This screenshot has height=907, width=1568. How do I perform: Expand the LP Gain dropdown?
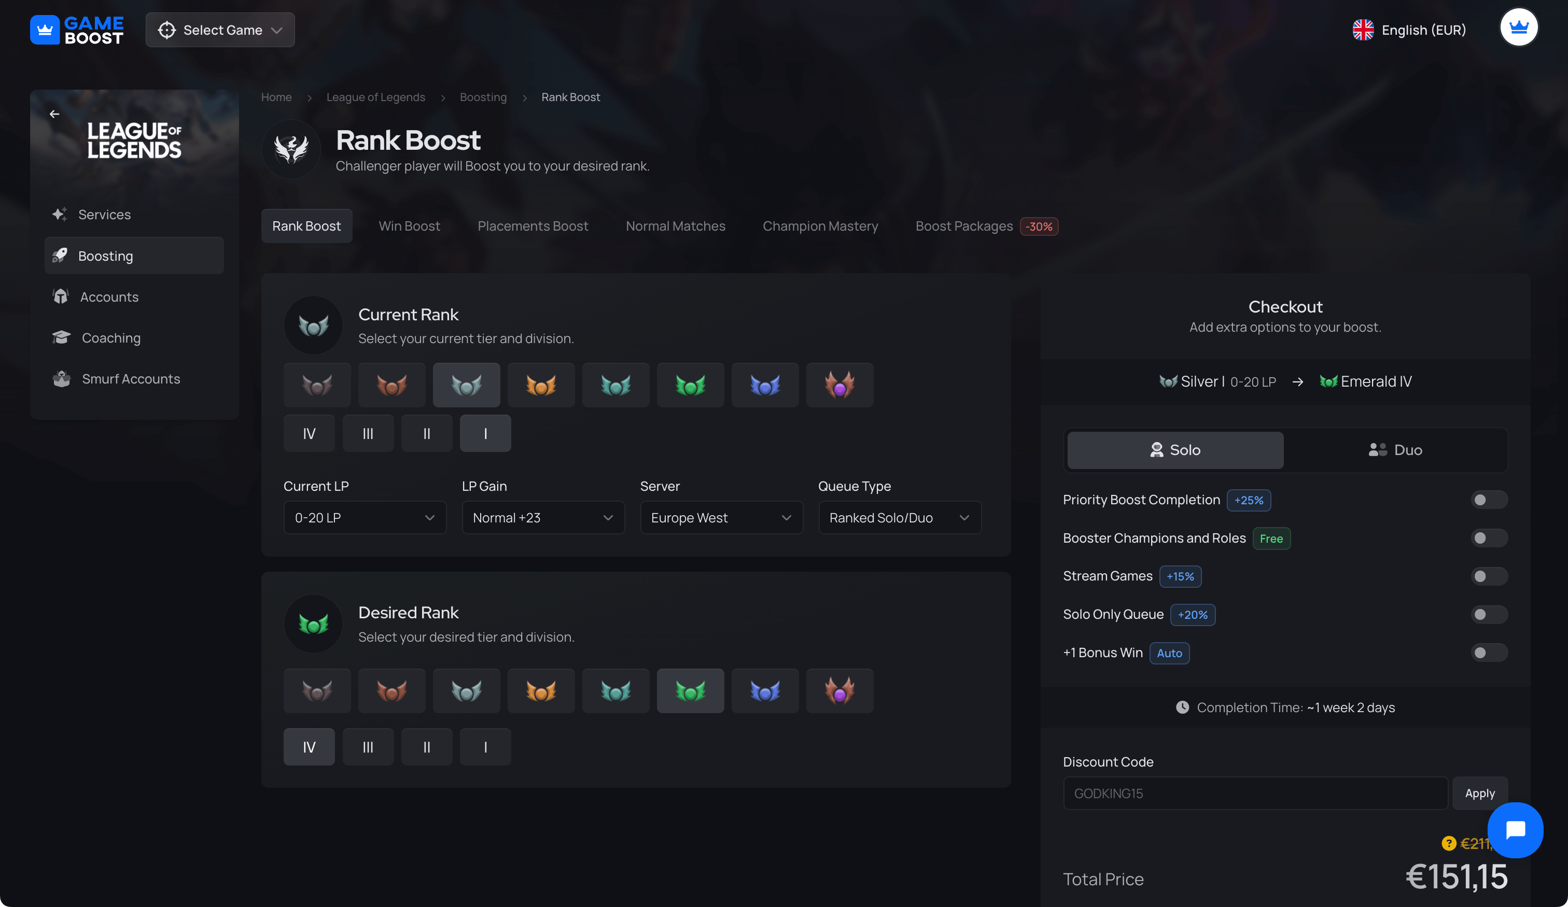[x=540, y=517]
